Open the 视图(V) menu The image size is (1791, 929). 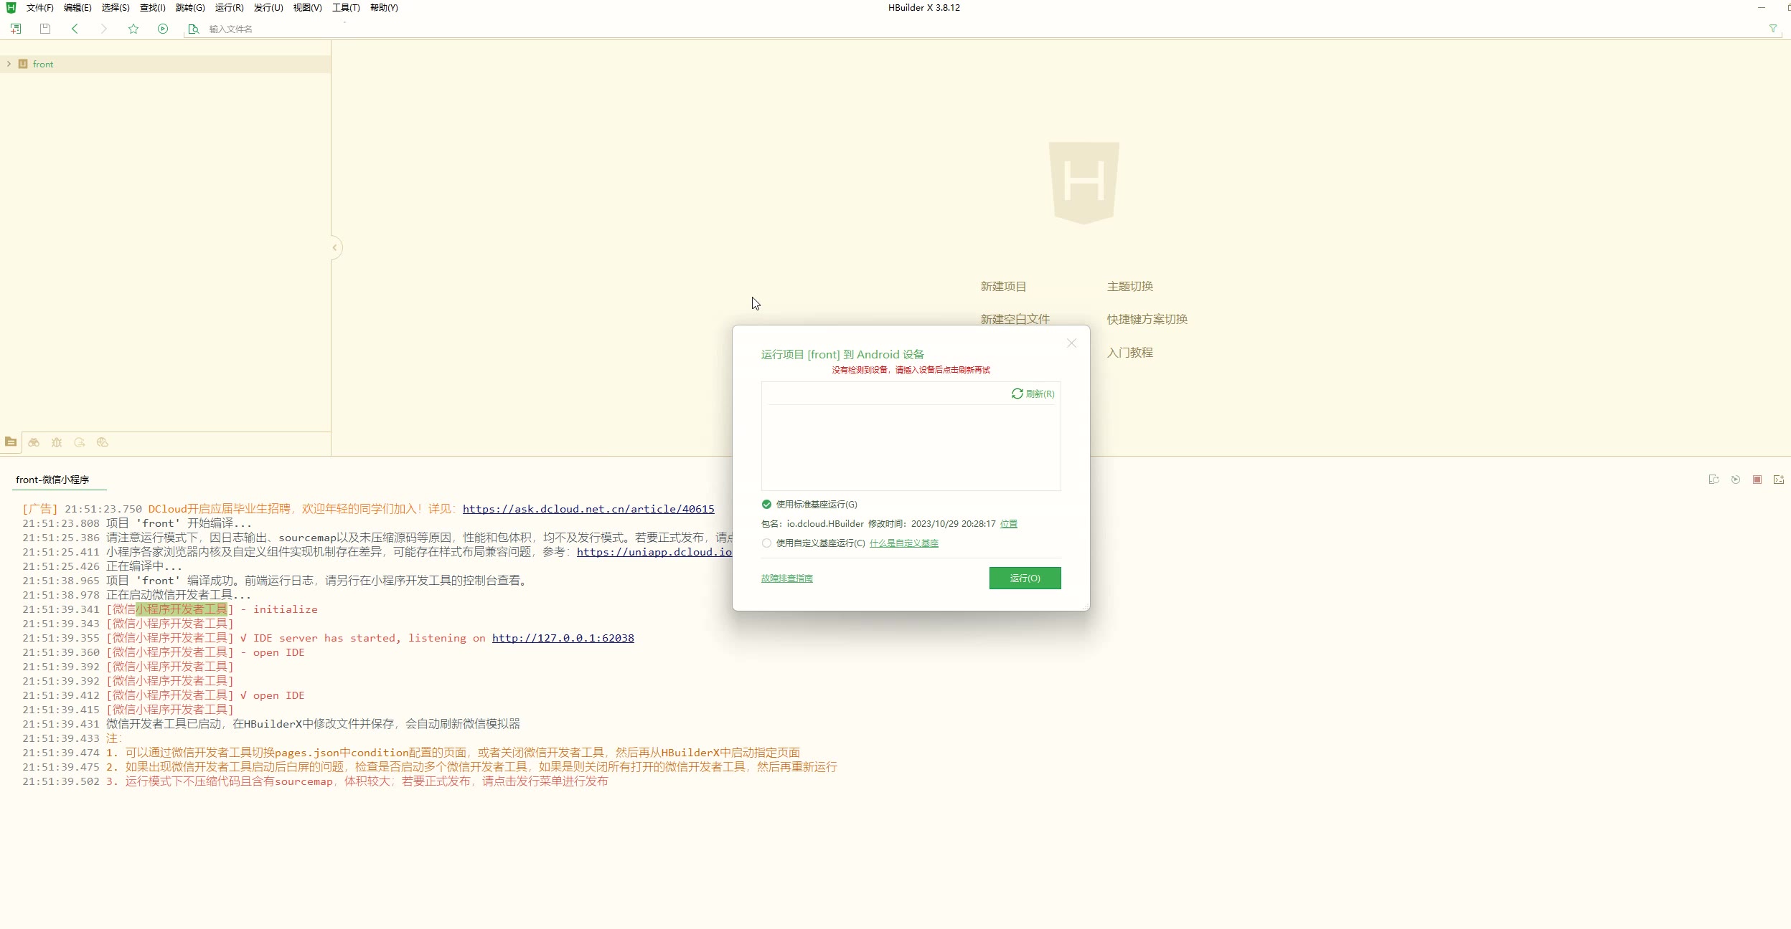(x=307, y=7)
